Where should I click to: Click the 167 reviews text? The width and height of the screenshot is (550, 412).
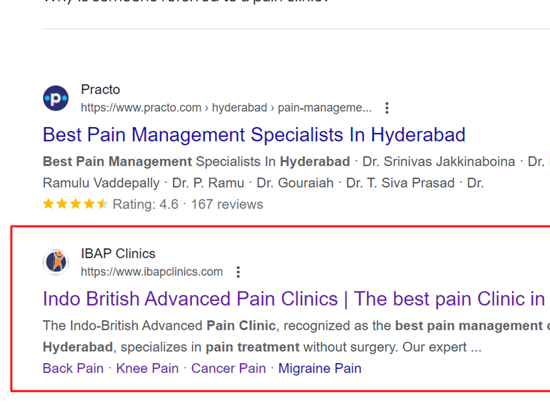(x=227, y=204)
